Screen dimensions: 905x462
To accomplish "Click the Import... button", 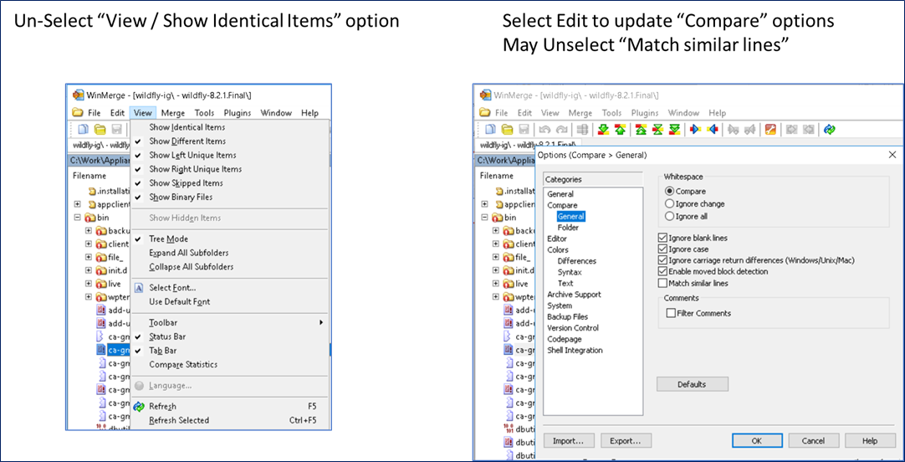I will coord(568,440).
